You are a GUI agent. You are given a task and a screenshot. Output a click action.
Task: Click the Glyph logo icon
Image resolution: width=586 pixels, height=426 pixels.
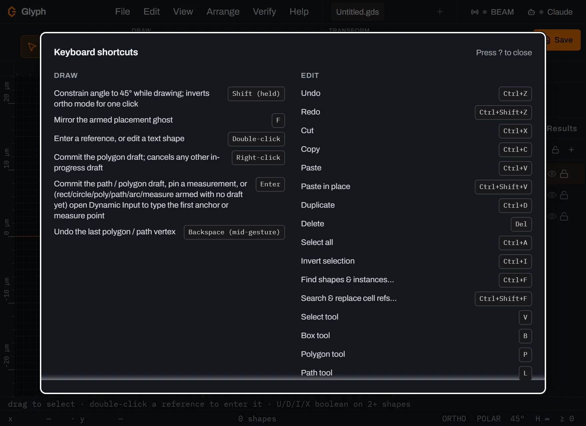12,12
